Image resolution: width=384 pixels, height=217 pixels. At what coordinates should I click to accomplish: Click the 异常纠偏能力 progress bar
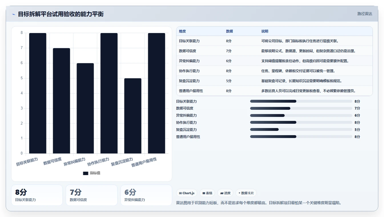[x=301, y=115]
